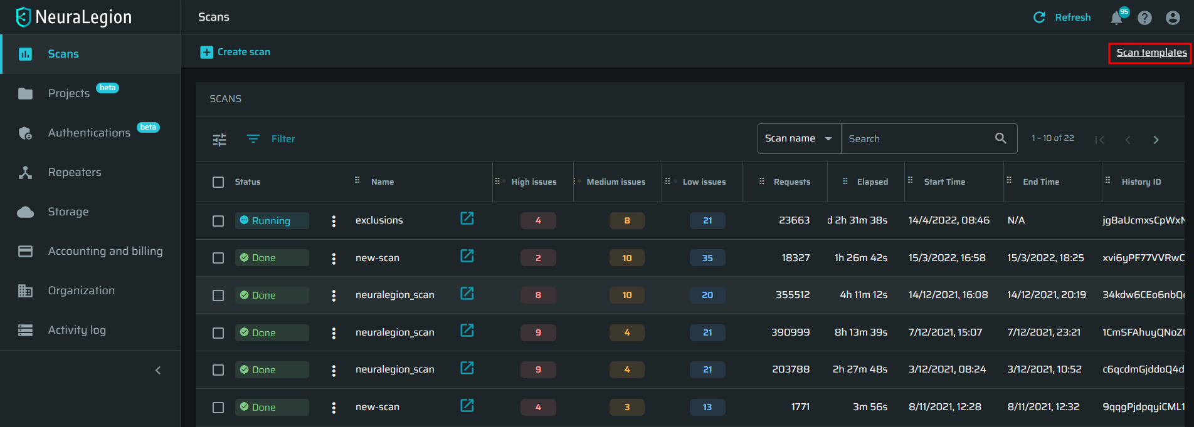Open Activity log in sidebar
Viewport: 1194px width, 427px height.
90,330
